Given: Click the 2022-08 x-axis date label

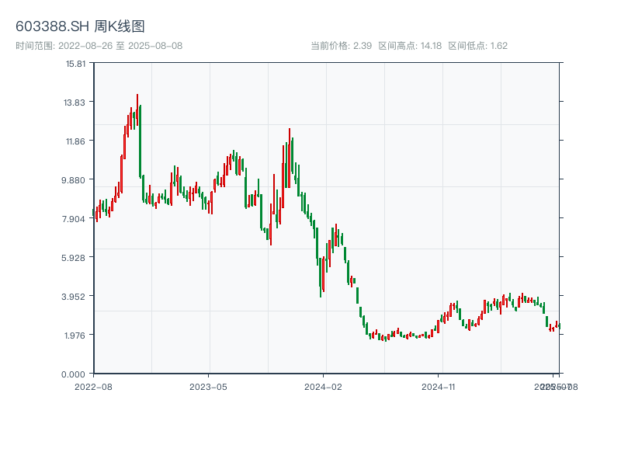Looking at the screenshot, I should point(93,386).
